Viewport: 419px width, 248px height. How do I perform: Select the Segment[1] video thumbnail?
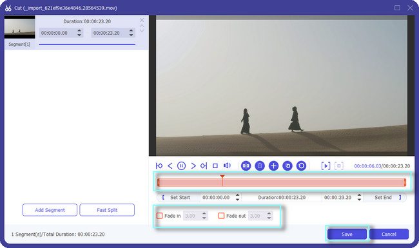click(19, 27)
